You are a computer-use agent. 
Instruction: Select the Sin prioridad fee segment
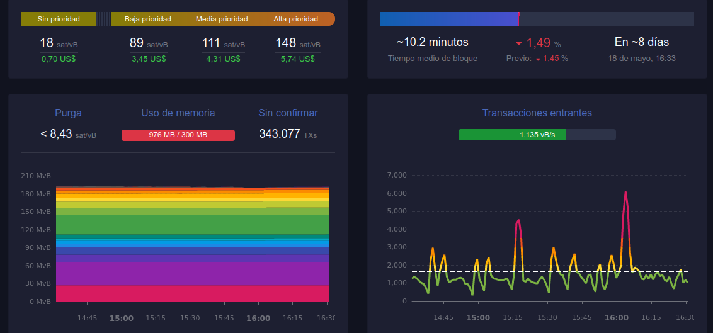pos(59,19)
